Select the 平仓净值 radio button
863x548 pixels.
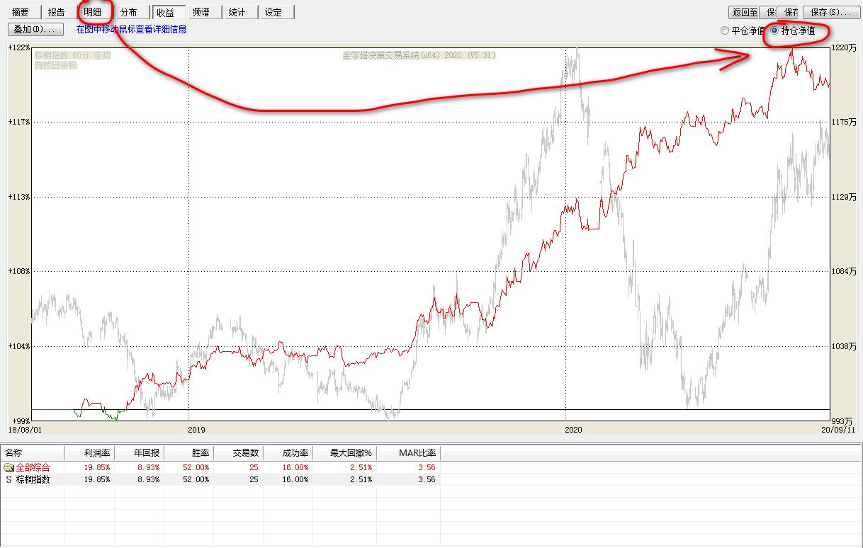742,30
